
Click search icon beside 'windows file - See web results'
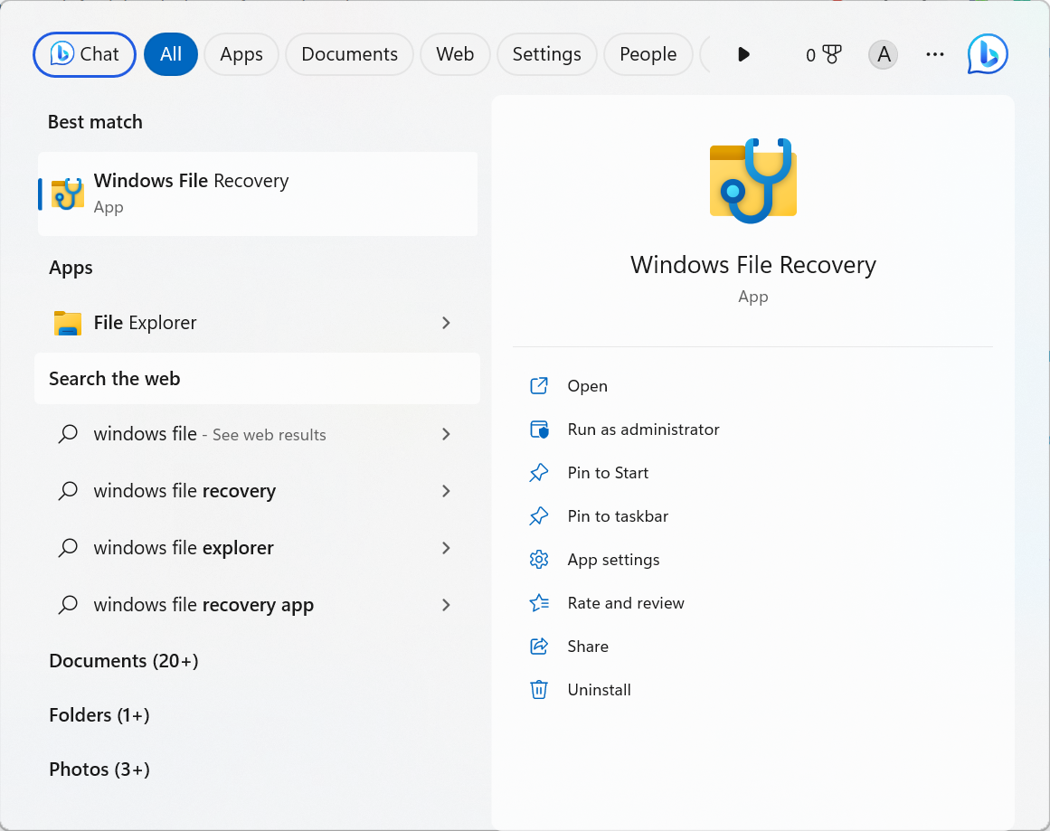(68, 434)
